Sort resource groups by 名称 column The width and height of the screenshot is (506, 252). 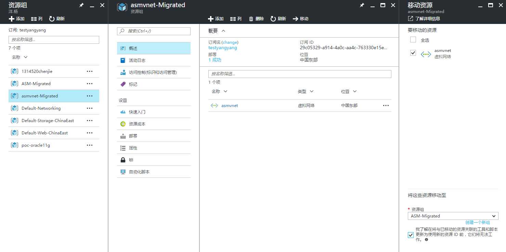20,57
